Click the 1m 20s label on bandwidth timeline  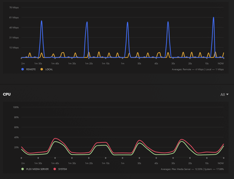coord(89,64)
